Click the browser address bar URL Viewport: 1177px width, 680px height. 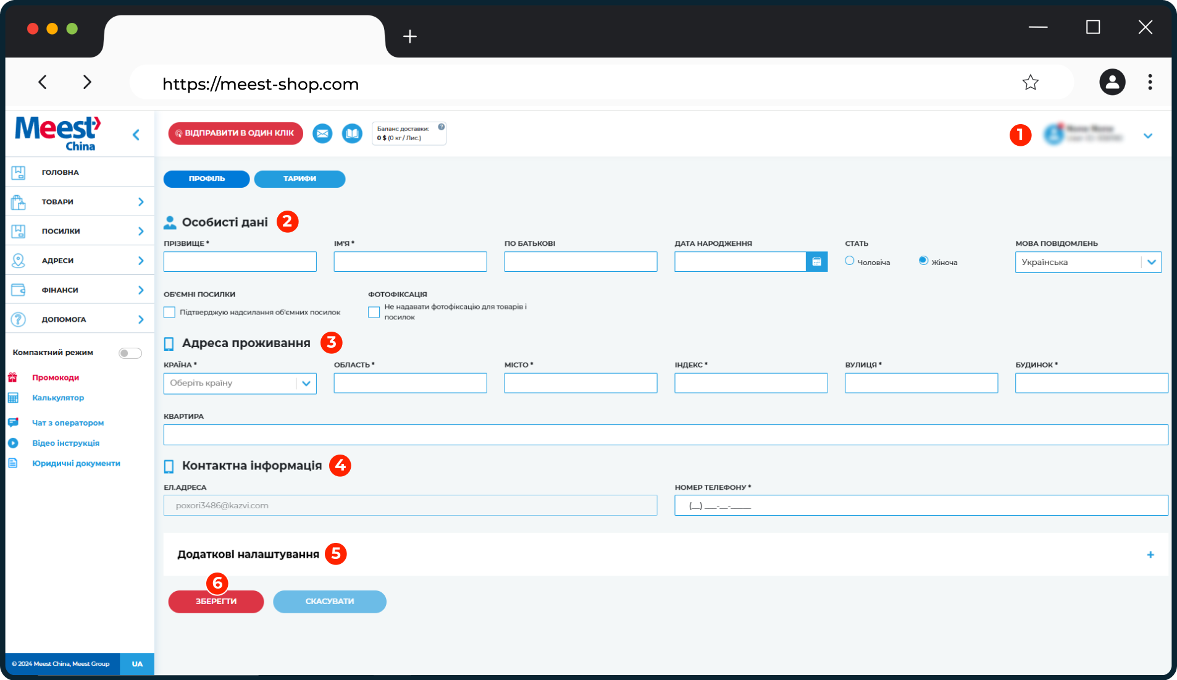[x=261, y=84]
